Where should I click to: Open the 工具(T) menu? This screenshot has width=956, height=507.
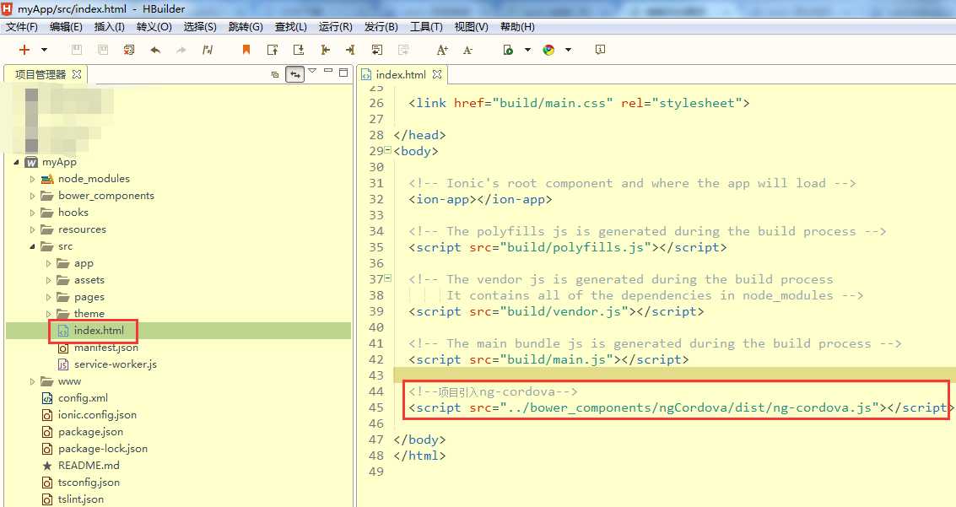point(426,27)
